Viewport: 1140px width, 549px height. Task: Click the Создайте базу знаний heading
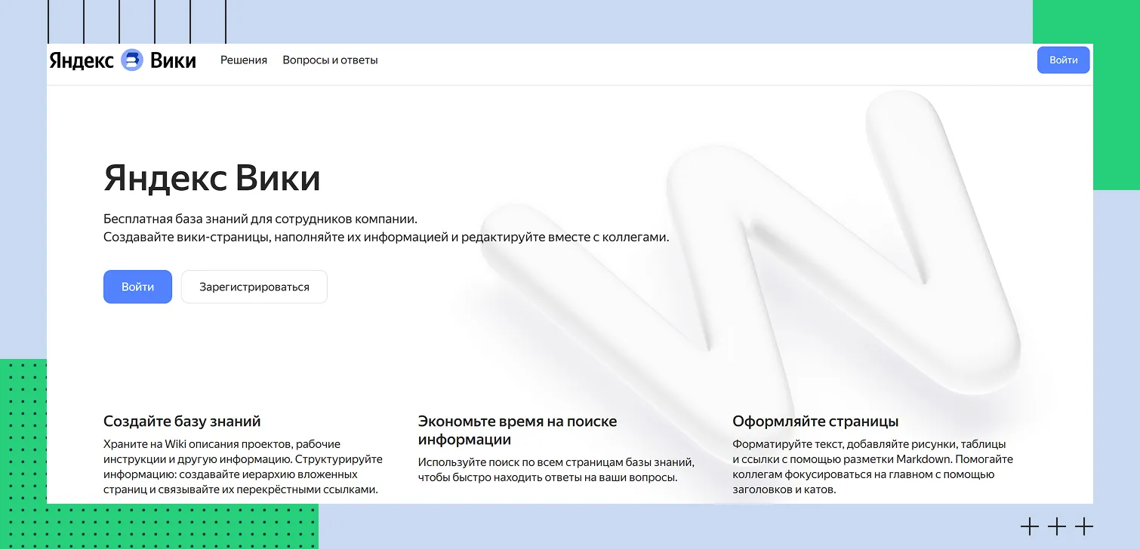[x=182, y=422]
